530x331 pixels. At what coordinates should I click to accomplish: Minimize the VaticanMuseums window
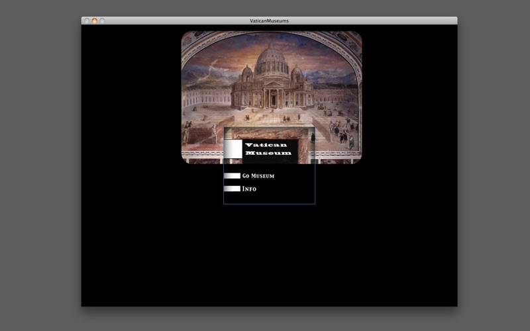95,21
